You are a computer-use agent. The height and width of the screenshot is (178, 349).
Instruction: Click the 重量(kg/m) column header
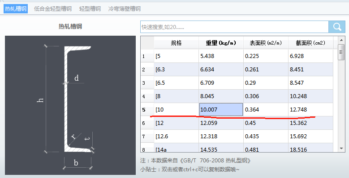221,43
